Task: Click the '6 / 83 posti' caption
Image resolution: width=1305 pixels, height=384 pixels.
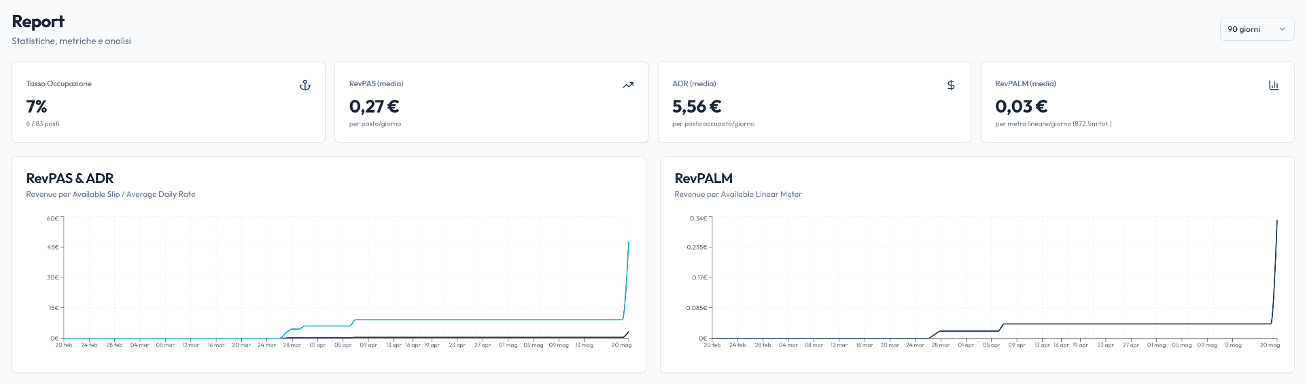Action: (x=43, y=123)
